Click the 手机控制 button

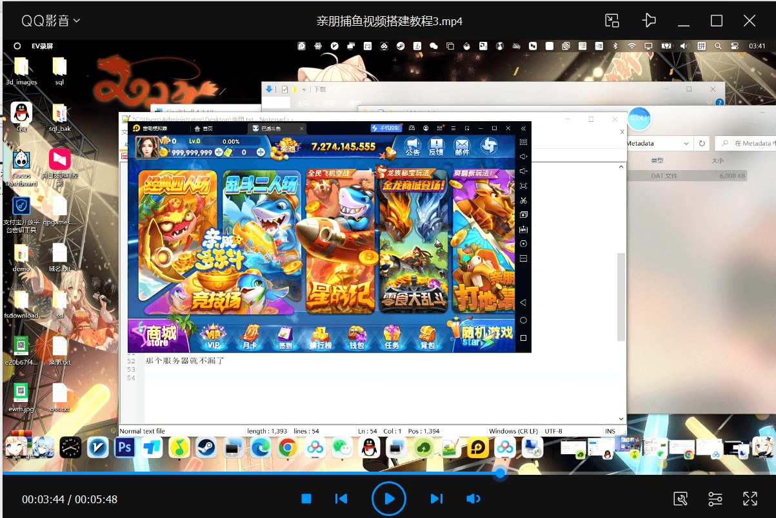(387, 128)
